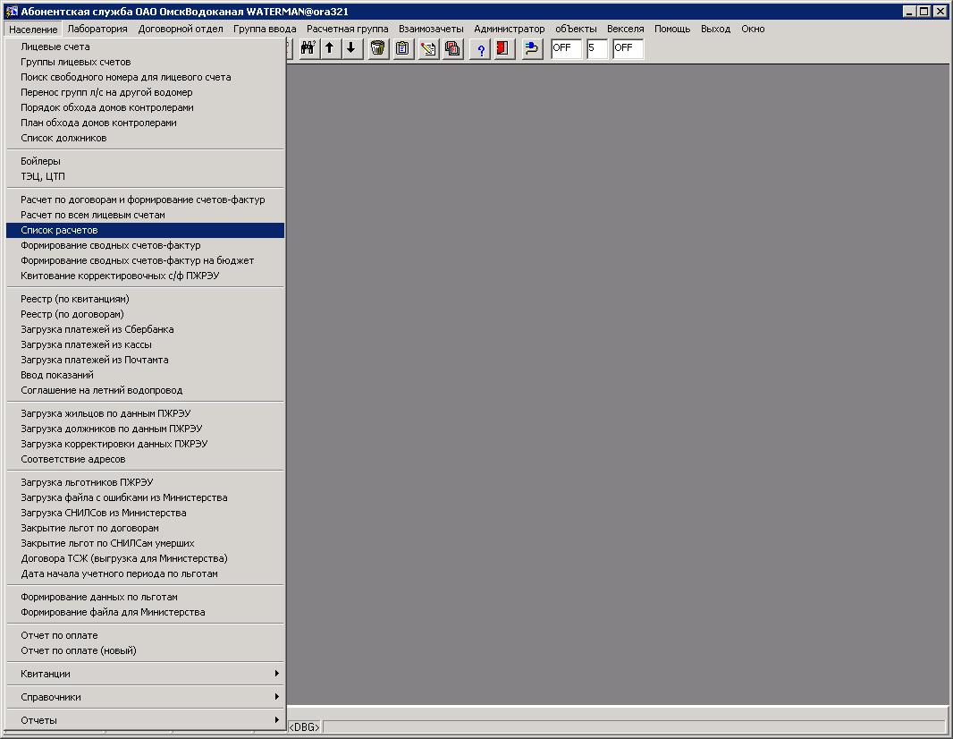Expand the Отчеты submenu

[x=145, y=720]
